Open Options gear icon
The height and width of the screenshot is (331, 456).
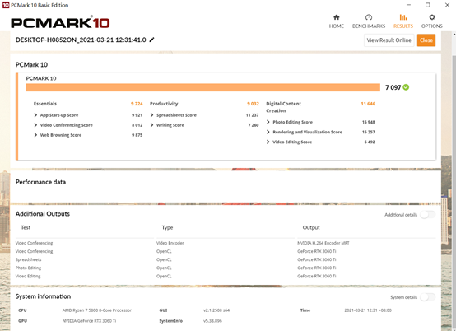pos(432,17)
